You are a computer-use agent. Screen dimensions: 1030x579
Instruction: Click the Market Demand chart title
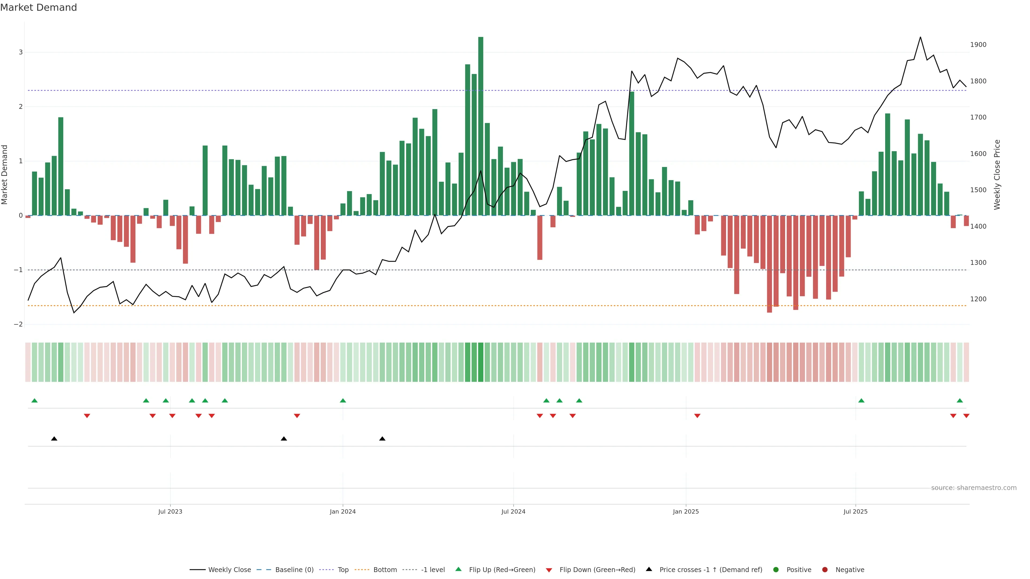pyautogui.click(x=38, y=8)
